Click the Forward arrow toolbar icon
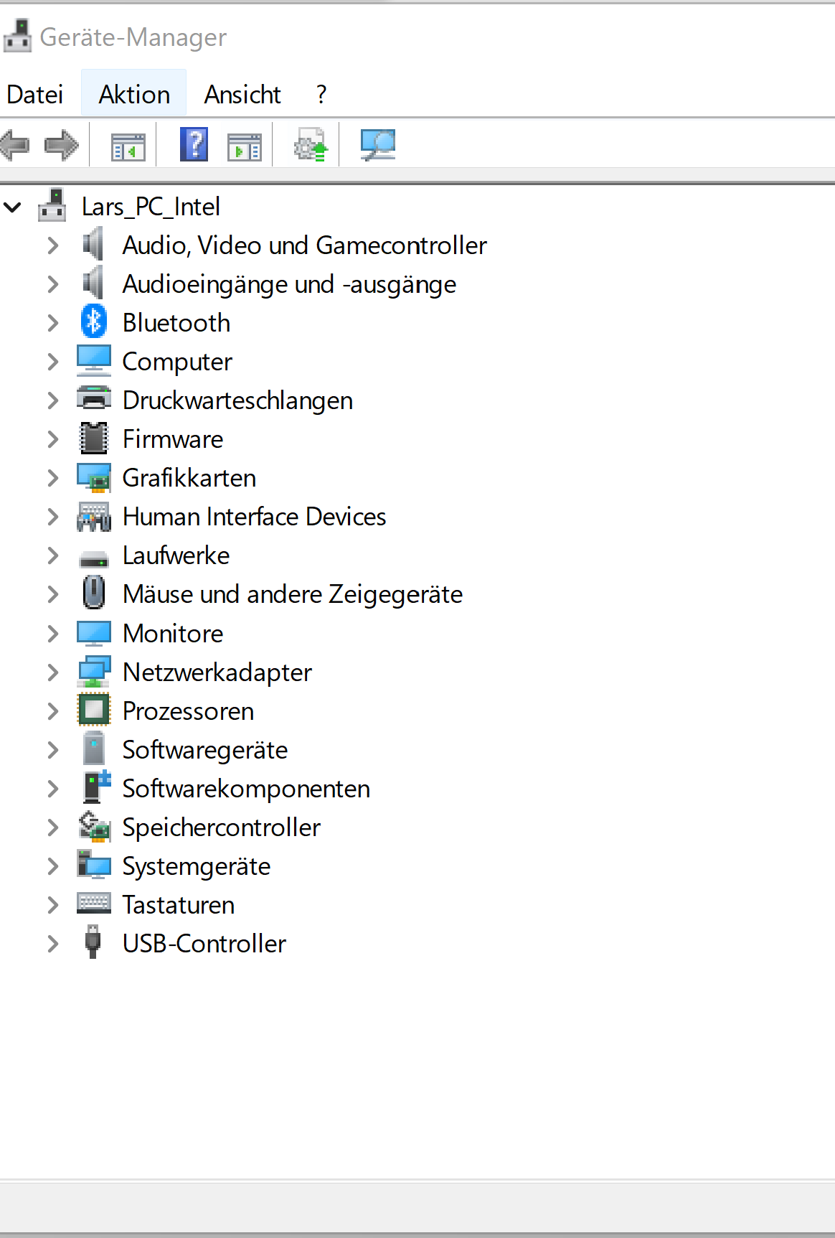 [x=62, y=146]
